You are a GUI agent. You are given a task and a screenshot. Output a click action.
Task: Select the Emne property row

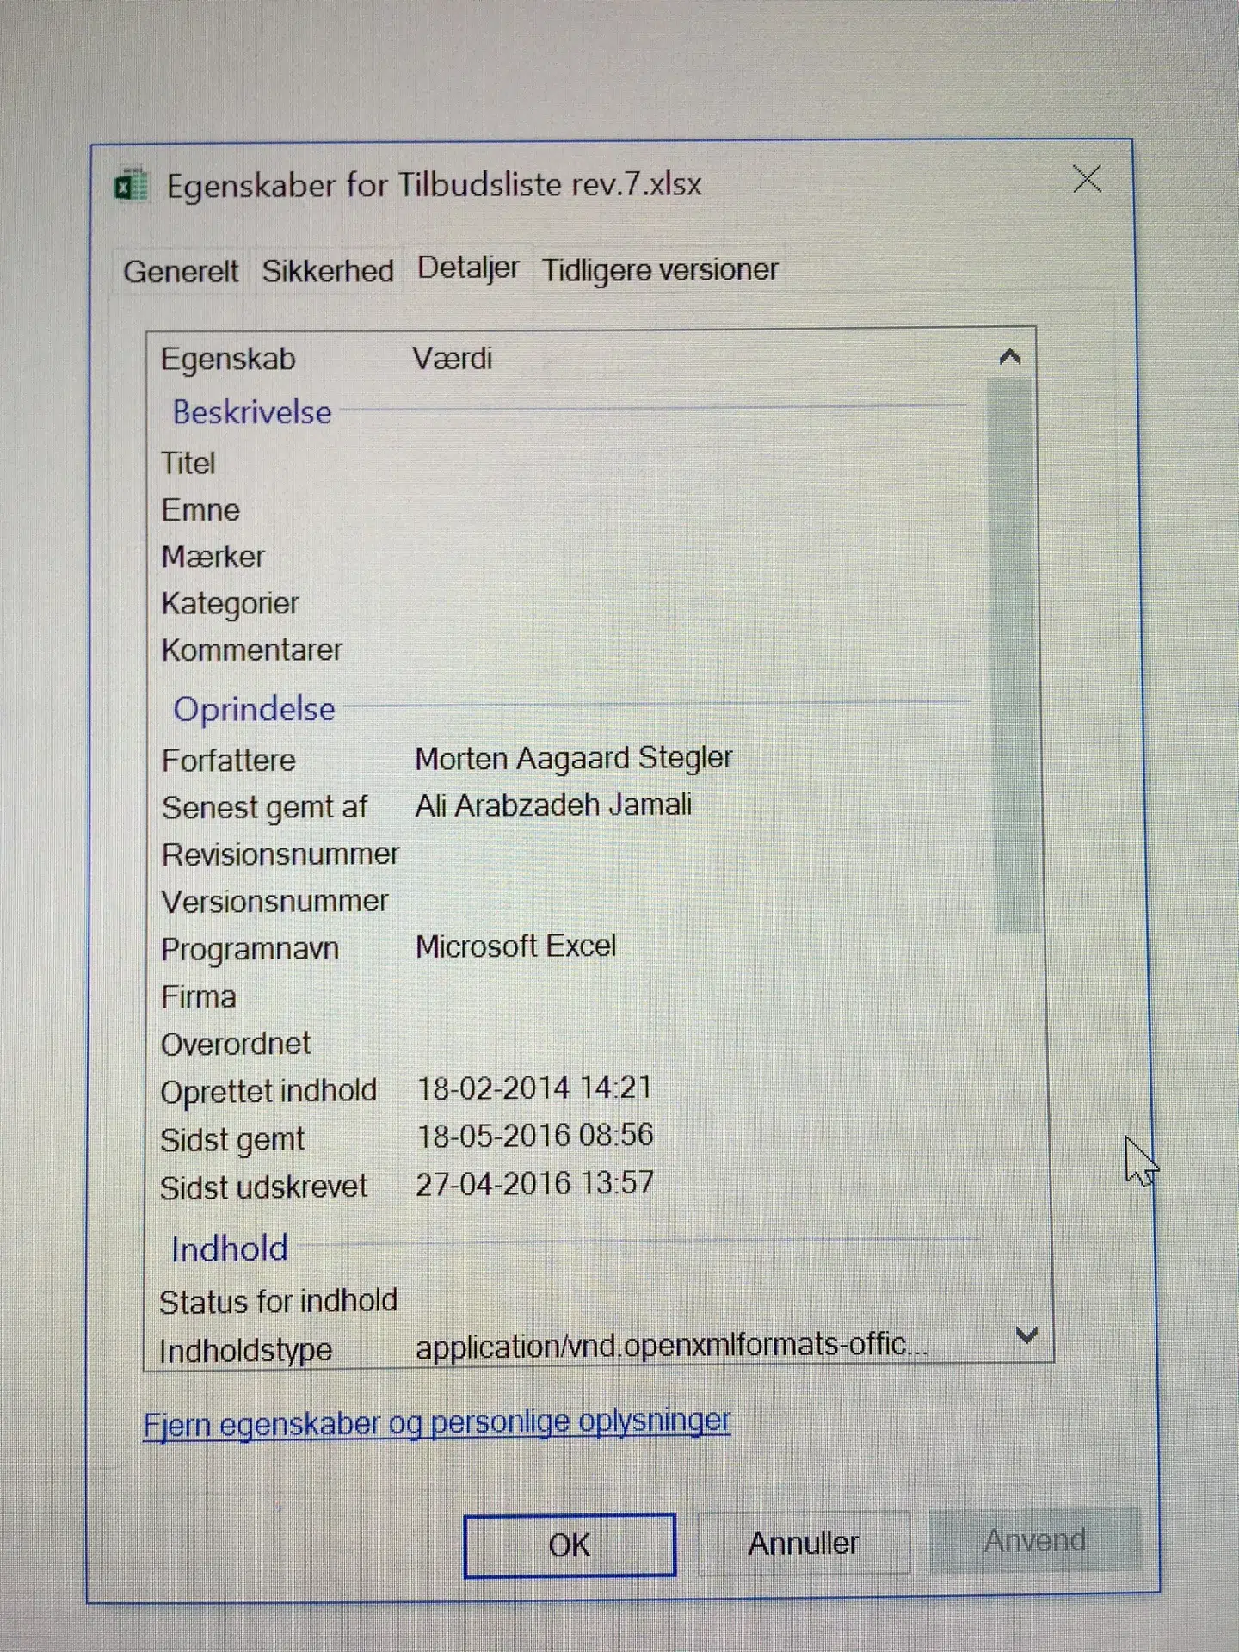568,510
